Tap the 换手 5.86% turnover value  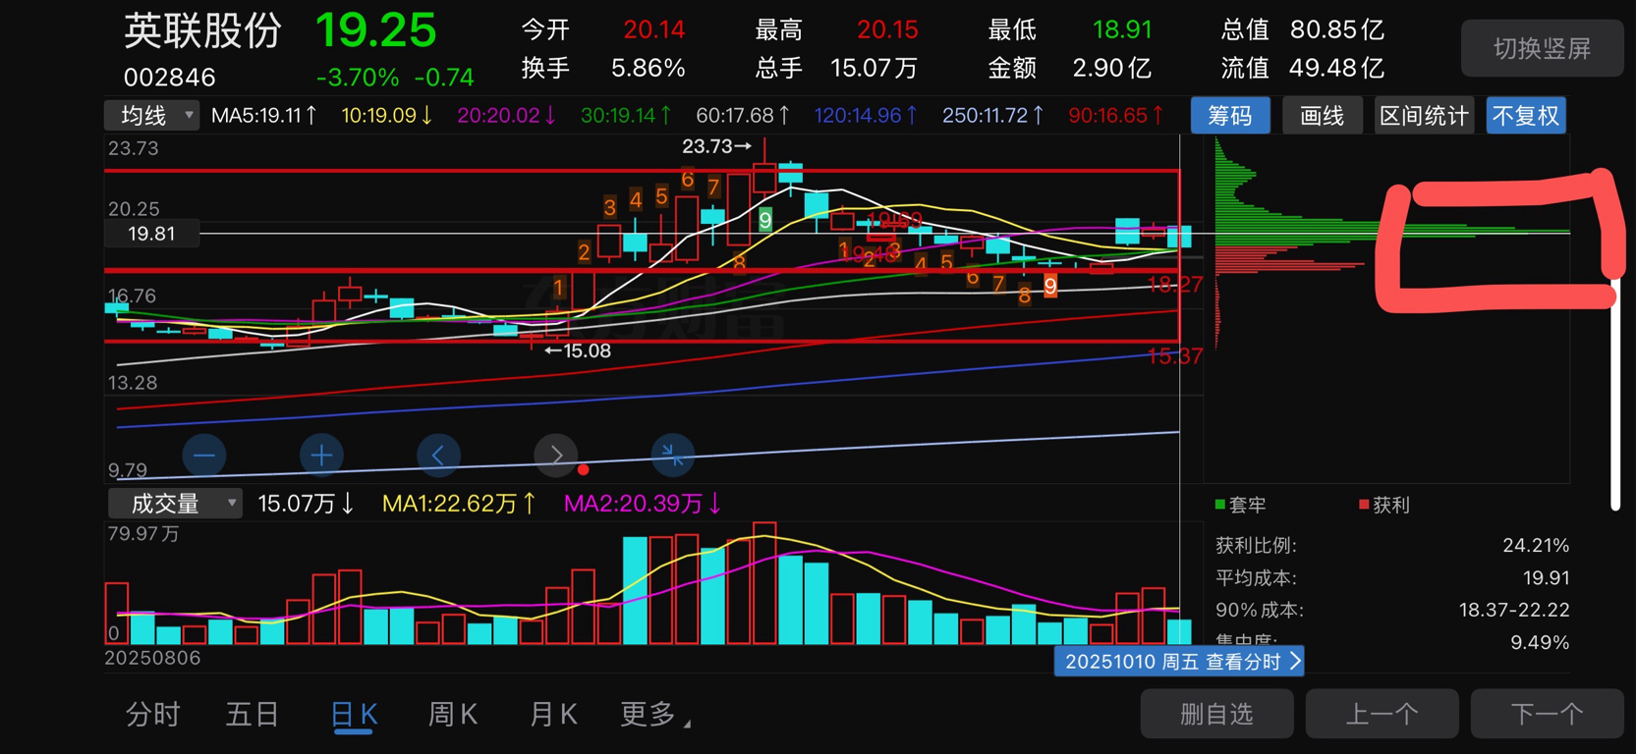coord(649,69)
